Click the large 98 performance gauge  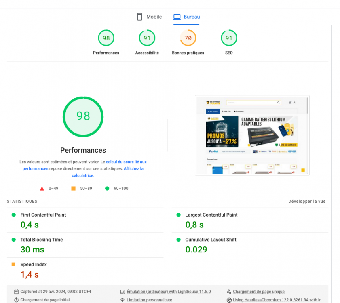click(83, 117)
